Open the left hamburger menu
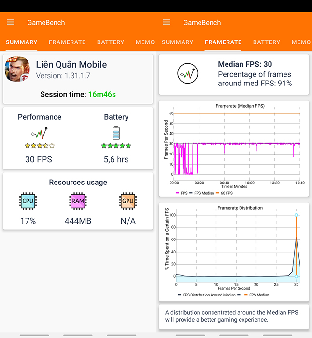The width and height of the screenshot is (312, 338). [11, 22]
